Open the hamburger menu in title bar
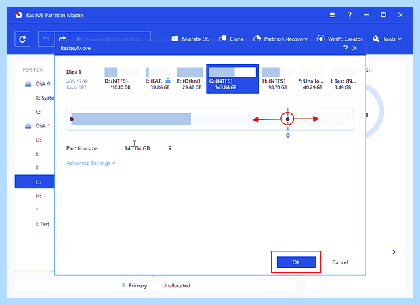 (x=332, y=15)
